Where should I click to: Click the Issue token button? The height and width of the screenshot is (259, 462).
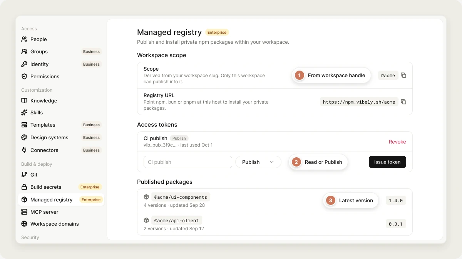[387, 162]
